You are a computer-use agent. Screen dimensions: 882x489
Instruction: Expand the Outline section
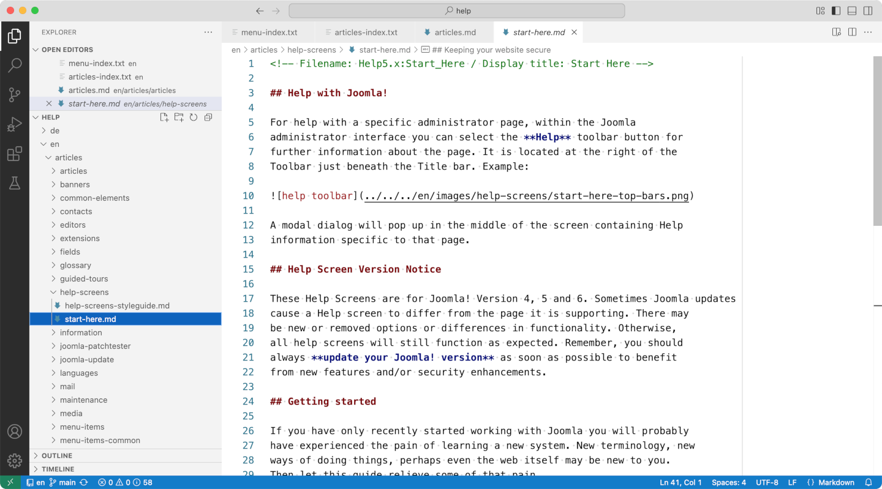click(126, 456)
